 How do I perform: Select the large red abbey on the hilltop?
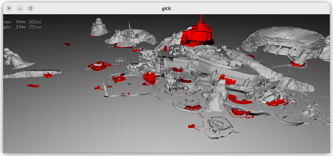point(196,37)
